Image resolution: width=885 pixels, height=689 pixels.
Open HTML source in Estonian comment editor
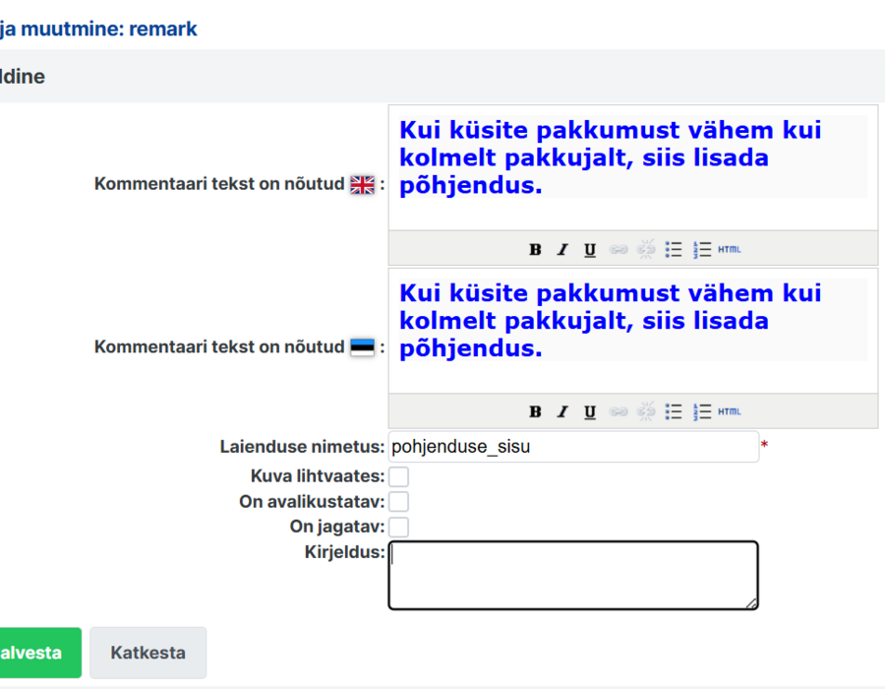click(x=730, y=411)
